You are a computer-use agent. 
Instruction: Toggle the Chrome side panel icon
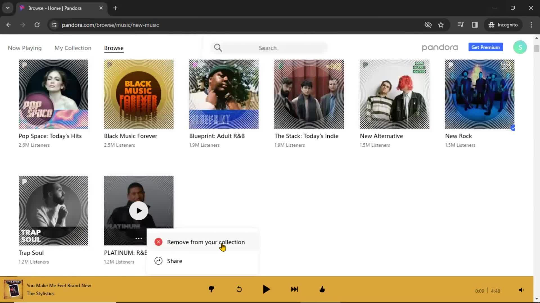(475, 25)
